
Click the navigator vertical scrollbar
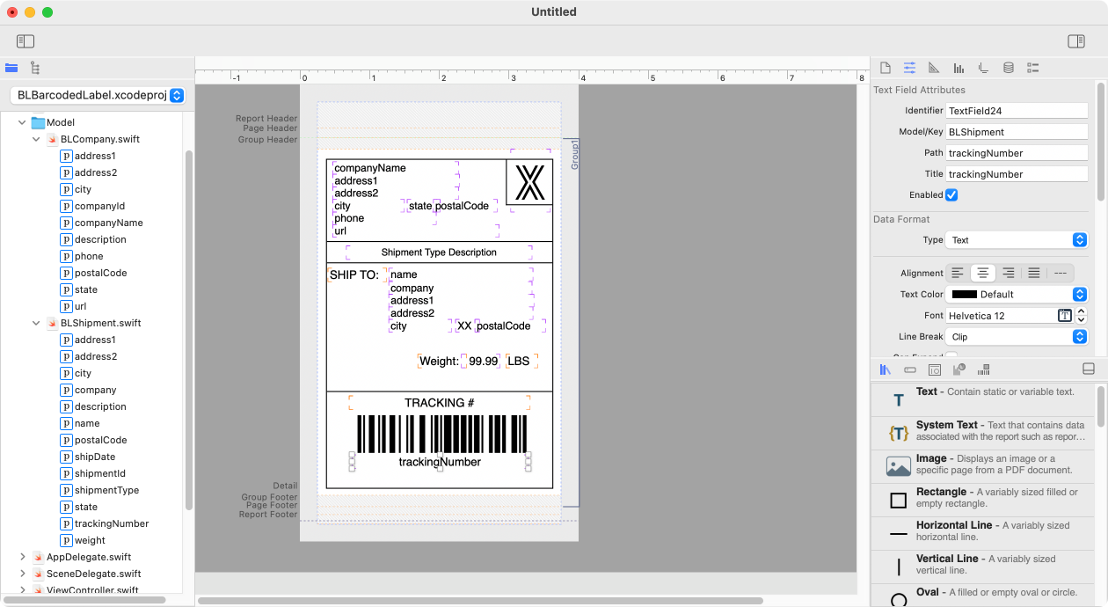tap(188, 330)
